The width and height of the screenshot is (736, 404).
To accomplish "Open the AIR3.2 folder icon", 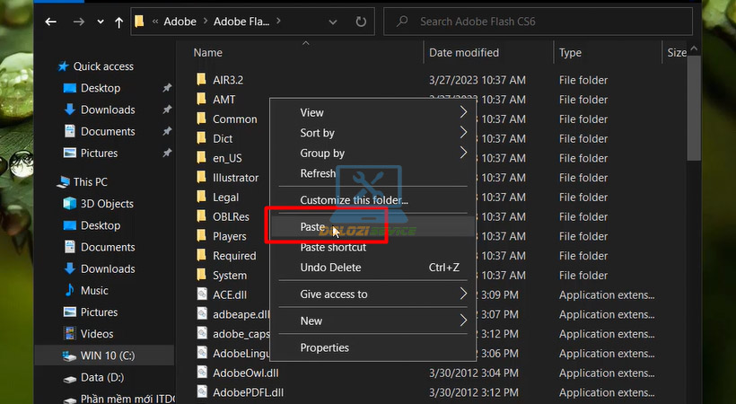I will click(202, 80).
